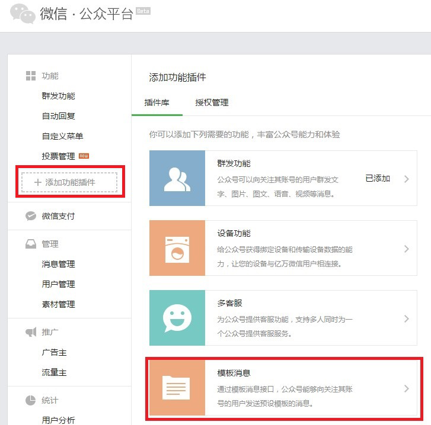
Task: Click the WeChat logo icon
Action: tap(23, 14)
